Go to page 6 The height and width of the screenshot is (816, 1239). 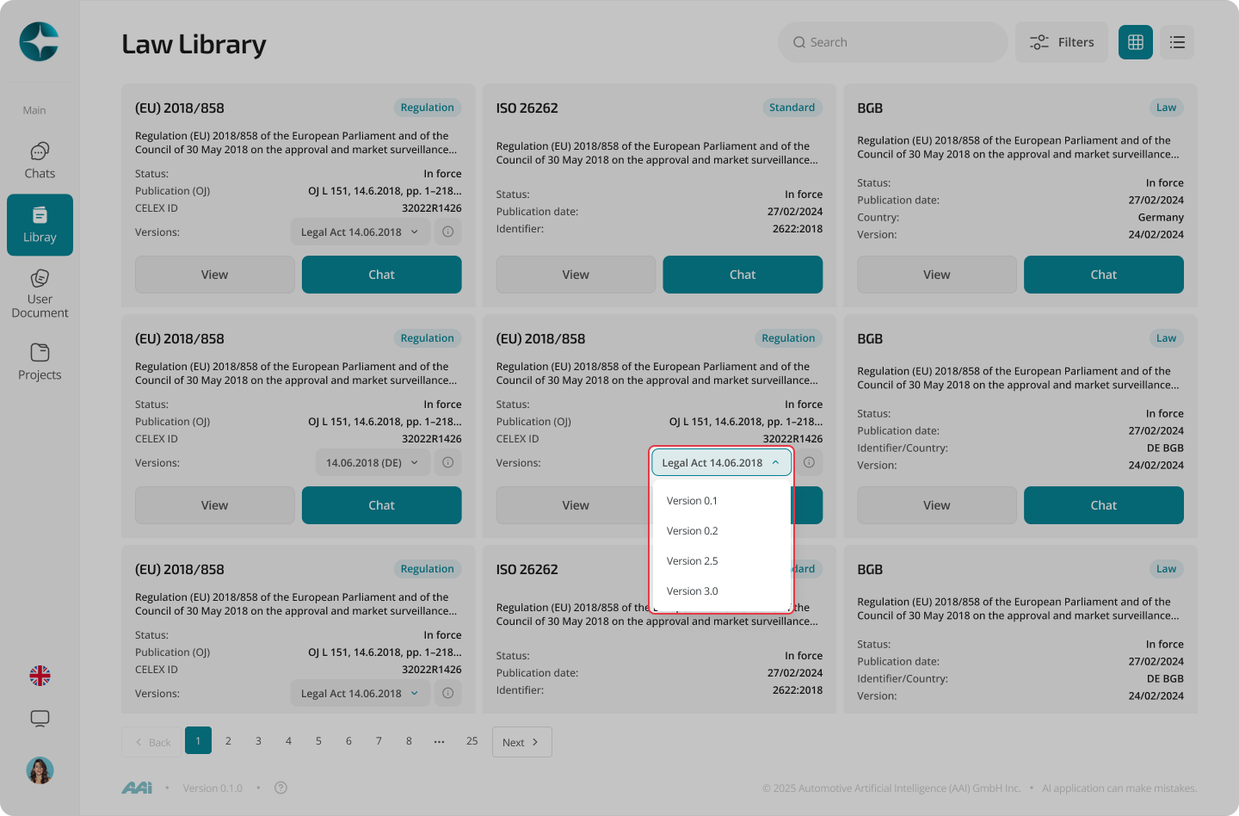click(348, 740)
